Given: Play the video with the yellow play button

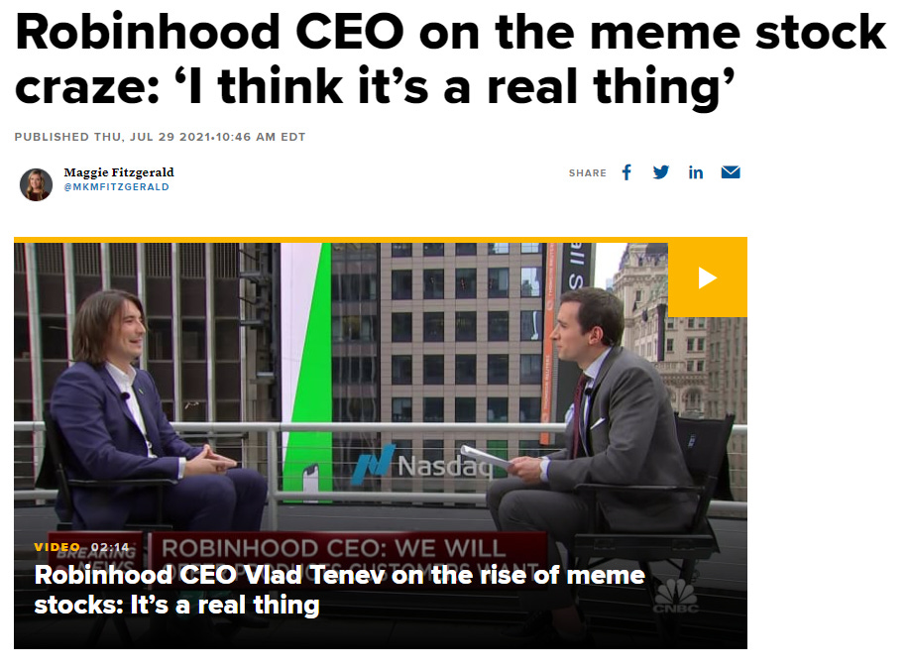Looking at the screenshot, I should pyautogui.click(x=707, y=278).
